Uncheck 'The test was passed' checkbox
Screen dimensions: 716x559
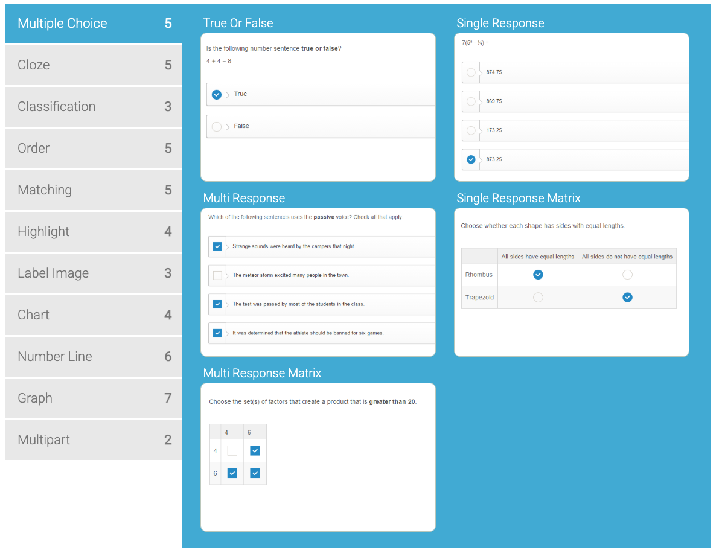(x=217, y=304)
